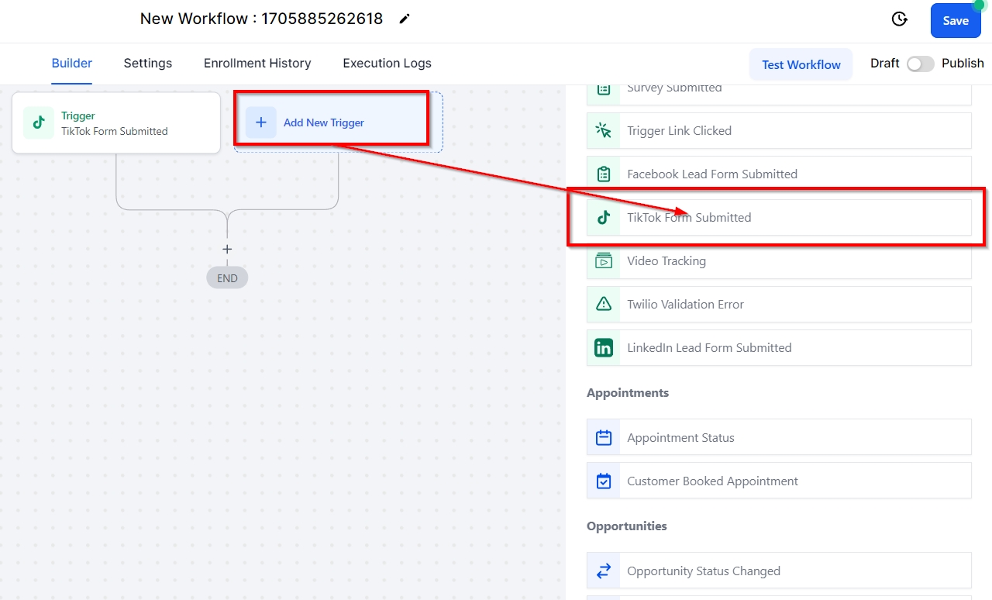Click the Test Workflow button
This screenshot has height=600, width=992.
pyautogui.click(x=801, y=64)
